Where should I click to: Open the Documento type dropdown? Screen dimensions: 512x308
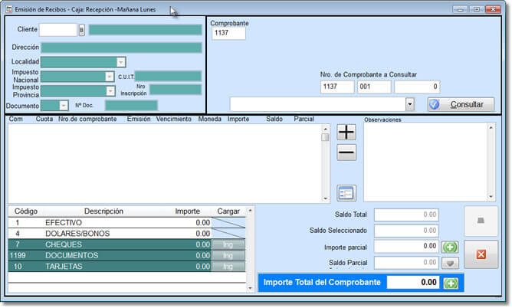click(x=64, y=106)
